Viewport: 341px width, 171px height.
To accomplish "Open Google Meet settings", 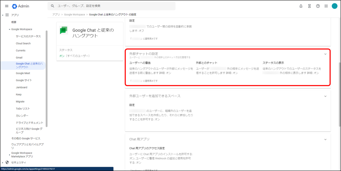I will pyautogui.click(x=23, y=73).
